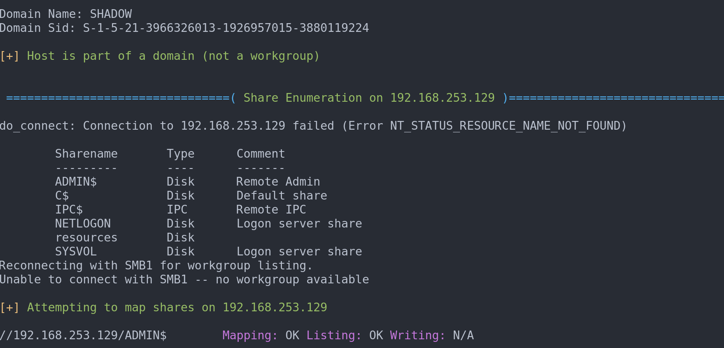Click the 'Remote Admin' comment text
The height and width of the screenshot is (348, 724).
tap(278, 182)
